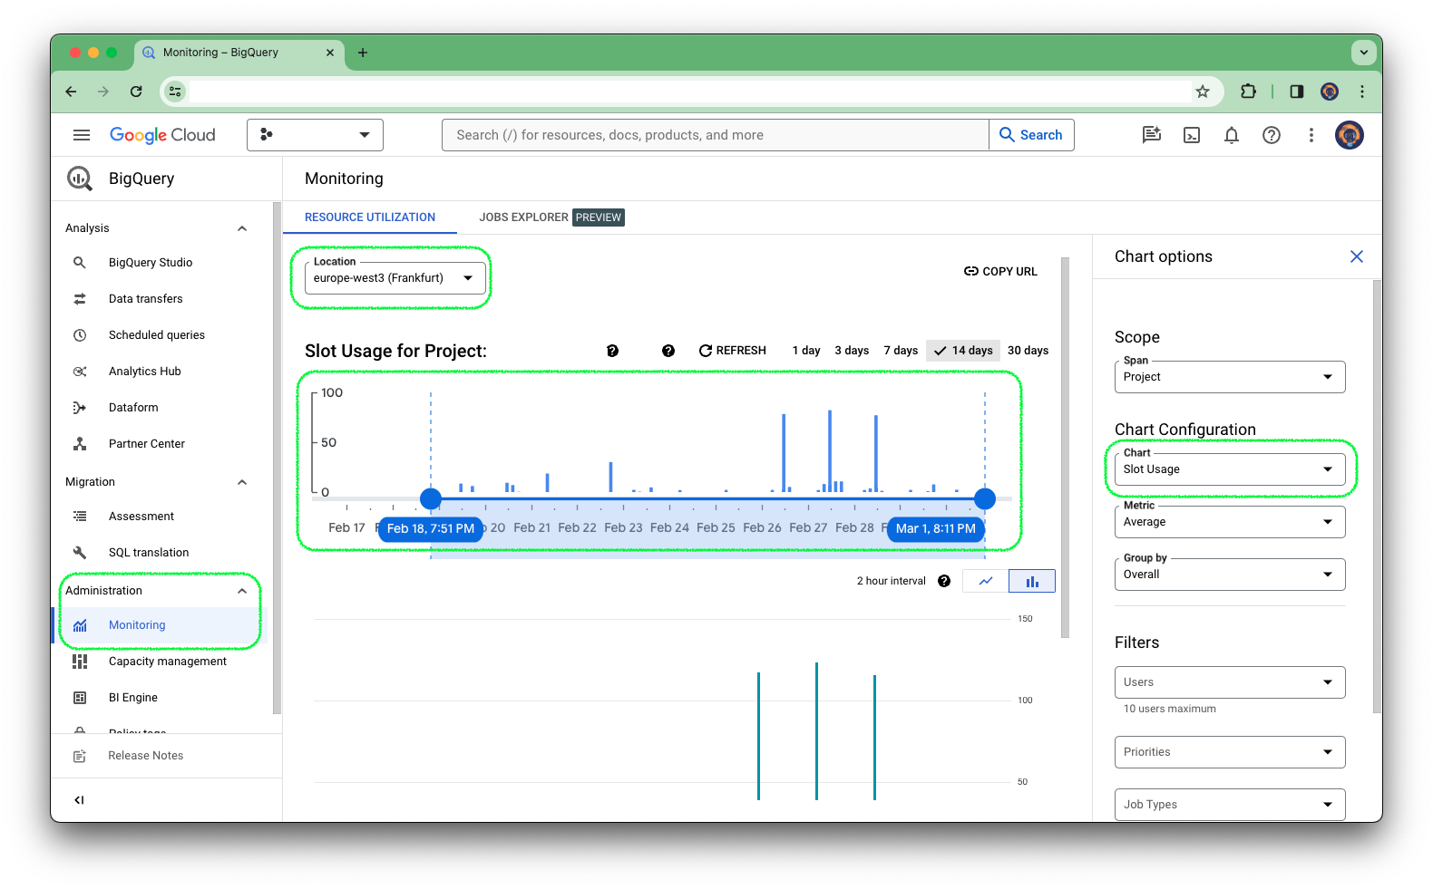Open the Users filter dropdown
Screen dimensions: 1433x889
[1230, 682]
